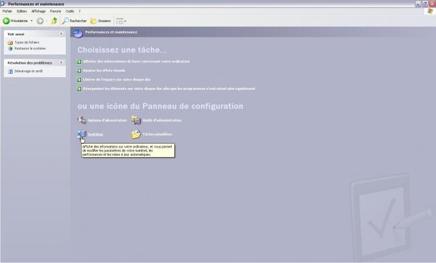Screen dimensions: 436x263
Task: Click Restaurer le système link
Action: 30,48
